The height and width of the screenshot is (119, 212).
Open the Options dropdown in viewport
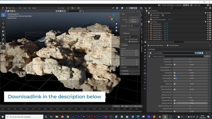139,11
